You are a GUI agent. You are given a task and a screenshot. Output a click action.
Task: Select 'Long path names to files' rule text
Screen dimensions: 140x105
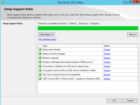pos(69,70)
